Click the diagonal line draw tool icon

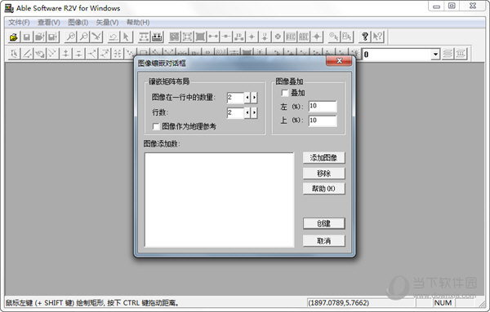click(27, 54)
